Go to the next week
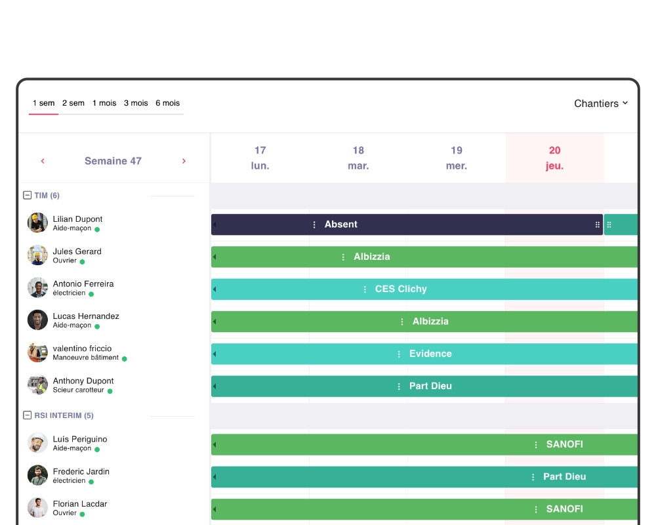This screenshot has height=525, width=656. (184, 161)
